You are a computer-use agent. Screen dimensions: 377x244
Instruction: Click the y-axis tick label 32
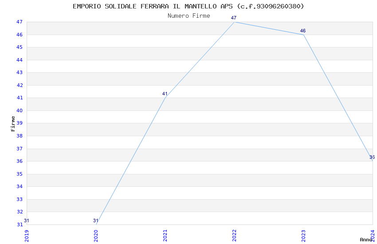pos(20,212)
